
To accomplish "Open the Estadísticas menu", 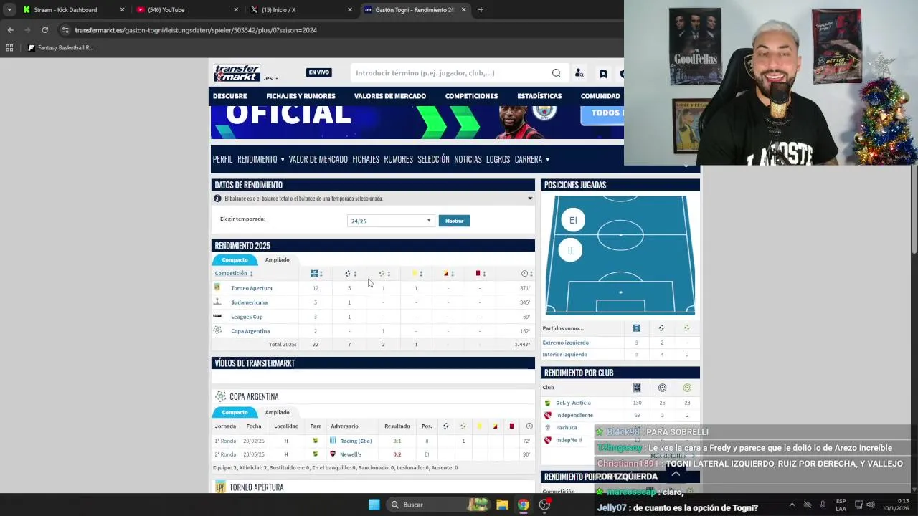I will [x=539, y=96].
